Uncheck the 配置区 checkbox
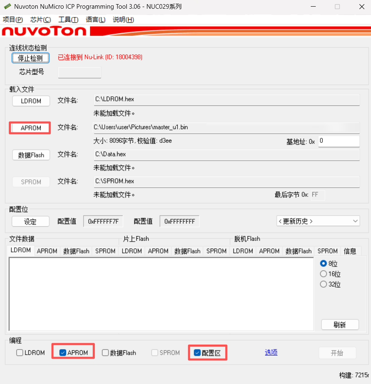This screenshot has width=371, height=384. 197,353
